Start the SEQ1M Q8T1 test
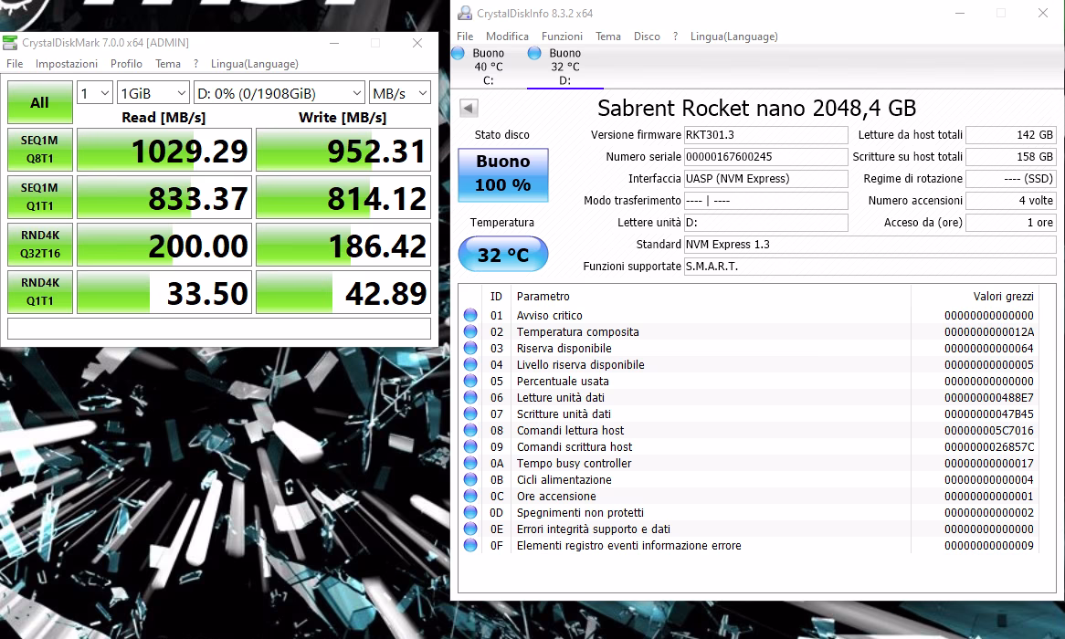This screenshot has width=1065, height=639. tap(40, 150)
